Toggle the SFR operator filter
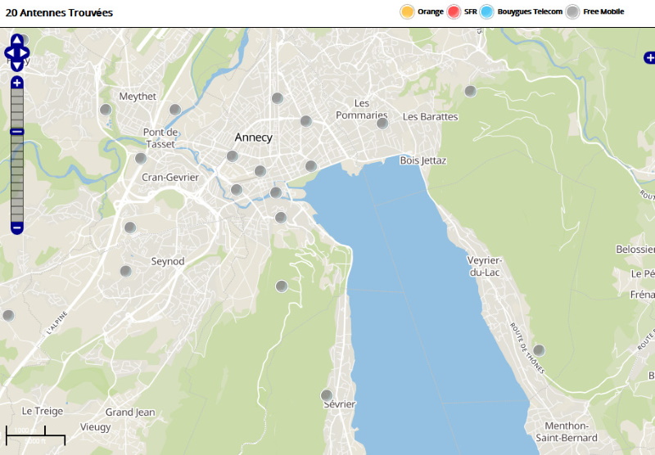 pos(454,11)
